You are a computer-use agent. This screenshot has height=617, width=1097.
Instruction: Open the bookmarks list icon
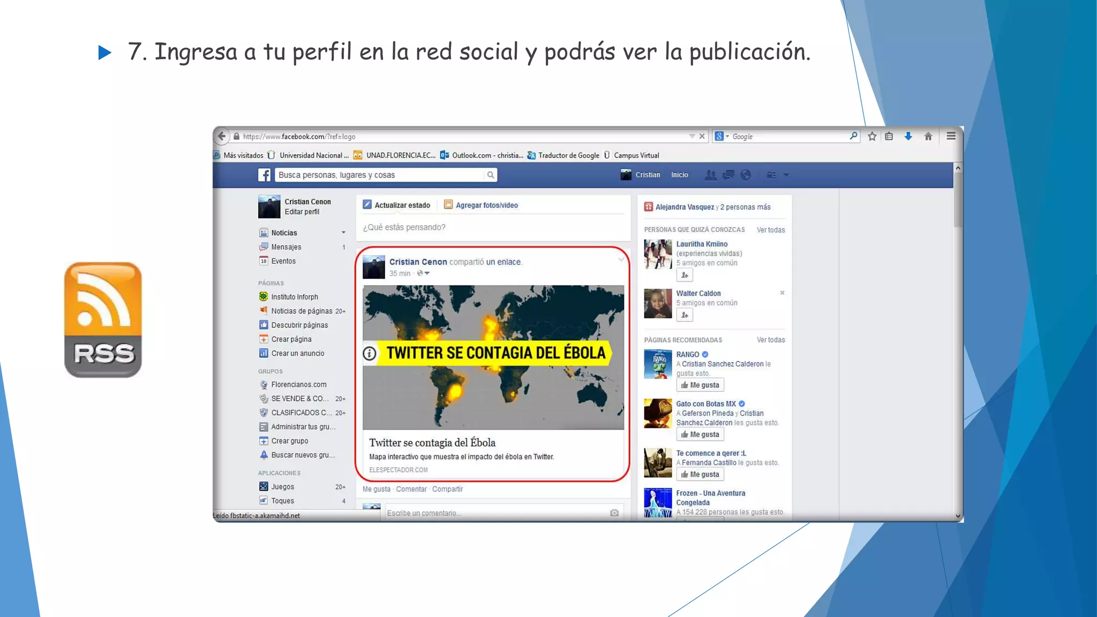click(889, 137)
